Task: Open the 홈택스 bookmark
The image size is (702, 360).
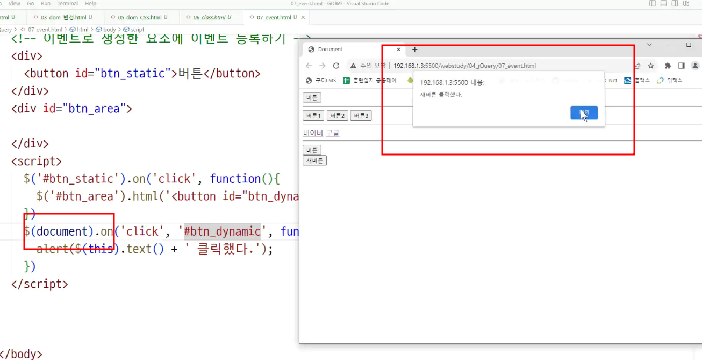Action: pyautogui.click(x=637, y=81)
